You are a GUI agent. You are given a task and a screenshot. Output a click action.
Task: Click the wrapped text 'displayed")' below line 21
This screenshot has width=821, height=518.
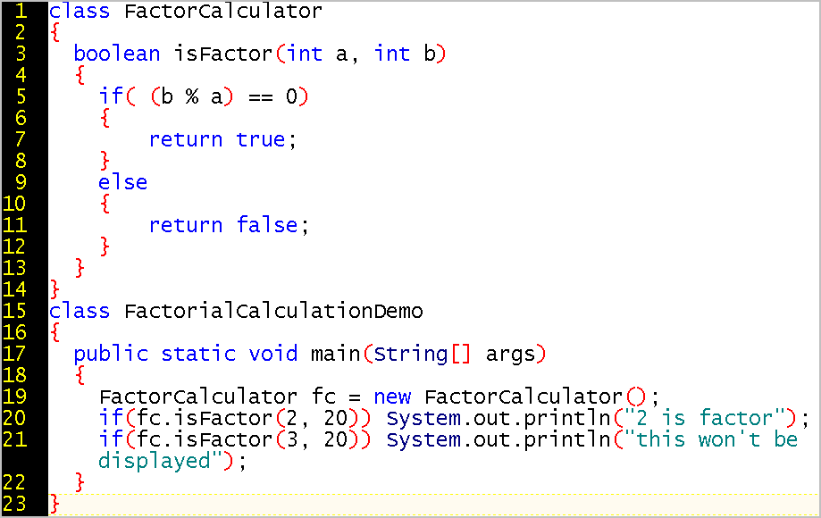(166, 461)
